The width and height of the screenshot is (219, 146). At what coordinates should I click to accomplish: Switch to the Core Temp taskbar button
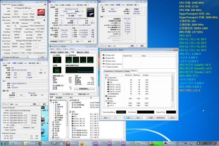pos(155,144)
